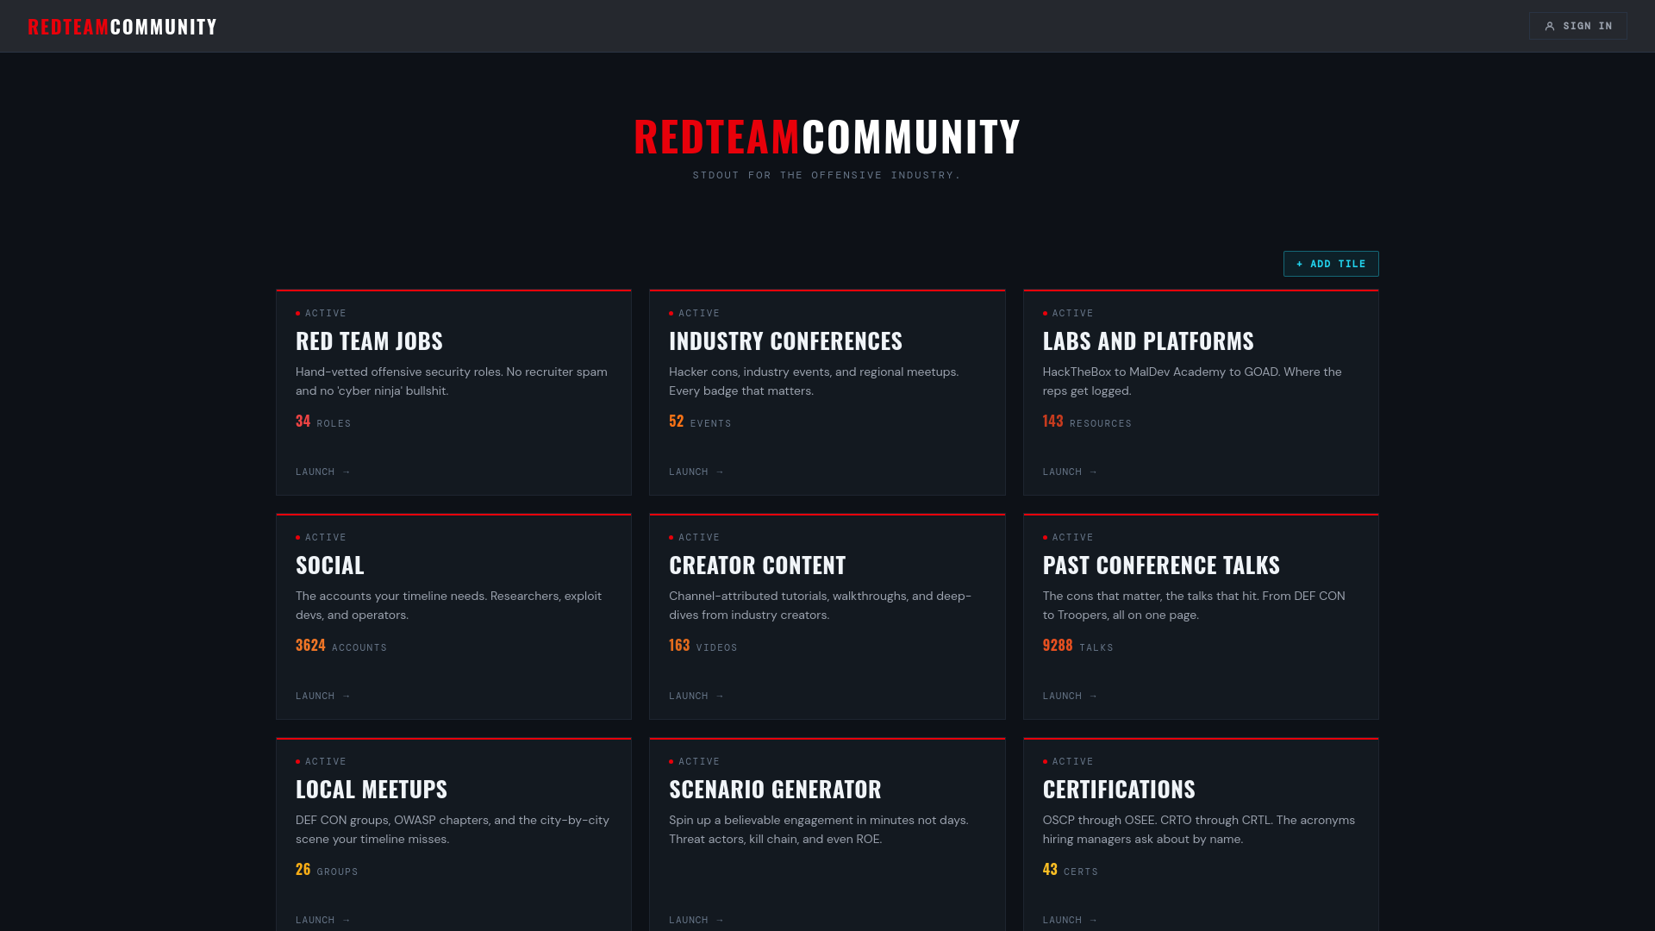The width and height of the screenshot is (1655, 931).
Task: Launch the Industry Conferences tile
Action: click(x=696, y=472)
